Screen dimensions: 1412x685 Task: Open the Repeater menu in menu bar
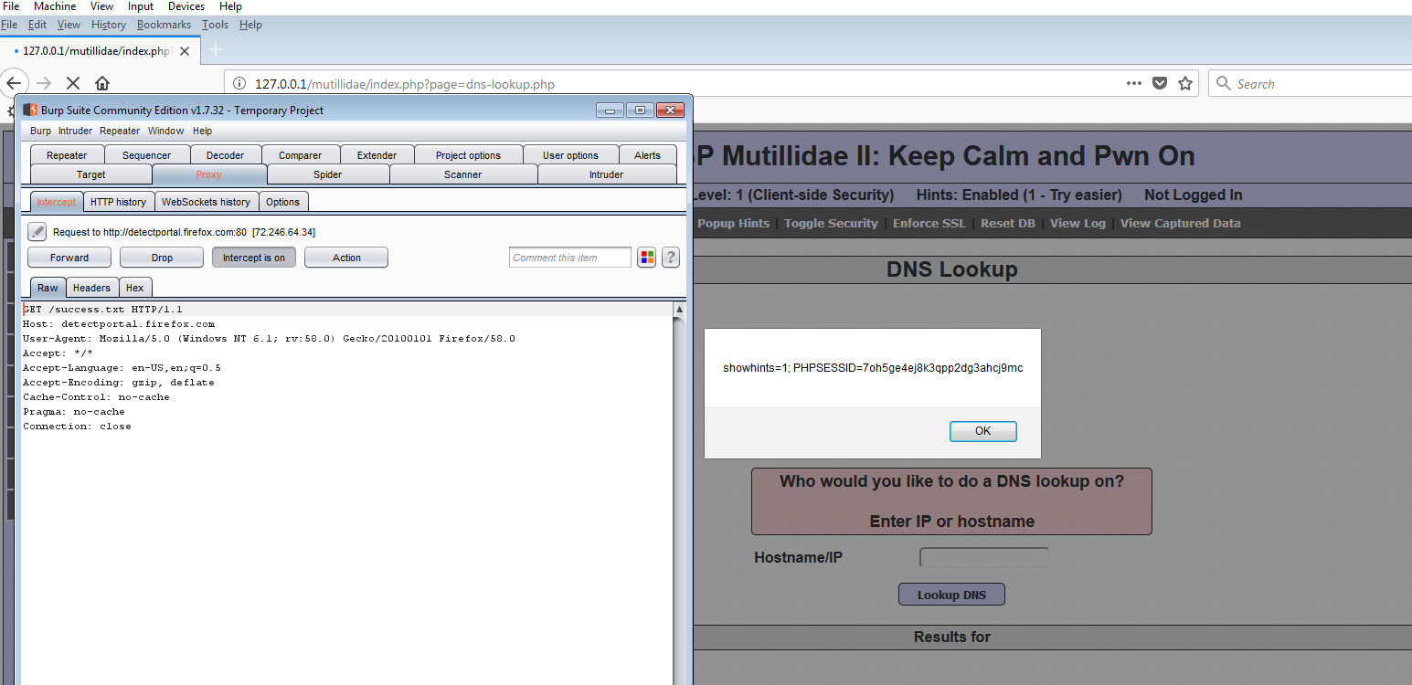click(x=120, y=132)
